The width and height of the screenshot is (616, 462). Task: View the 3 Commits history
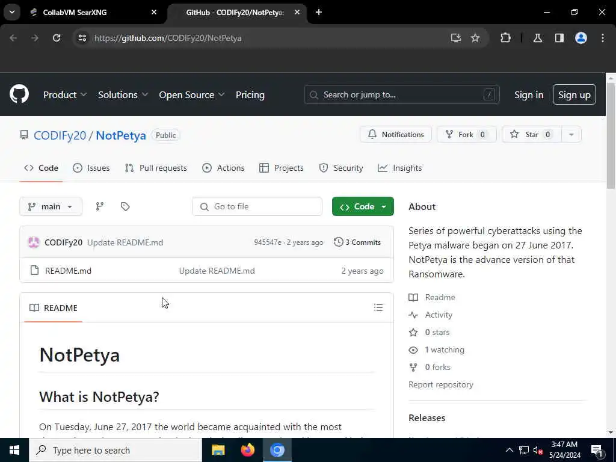[357, 242]
